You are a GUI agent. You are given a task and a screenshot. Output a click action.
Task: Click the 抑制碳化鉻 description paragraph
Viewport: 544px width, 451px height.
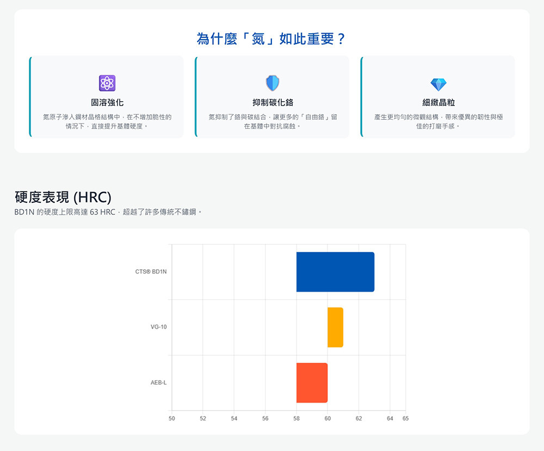(x=273, y=121)
